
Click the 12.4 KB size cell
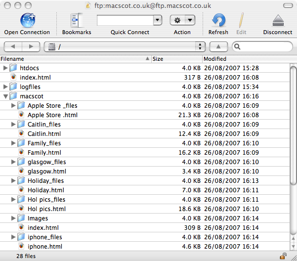click(189, 134)
